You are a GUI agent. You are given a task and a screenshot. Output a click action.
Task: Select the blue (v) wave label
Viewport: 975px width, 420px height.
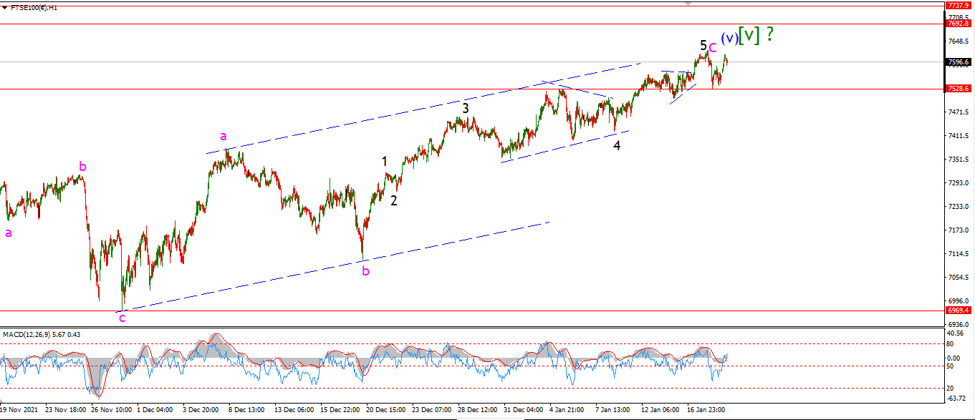coord(729,37)
